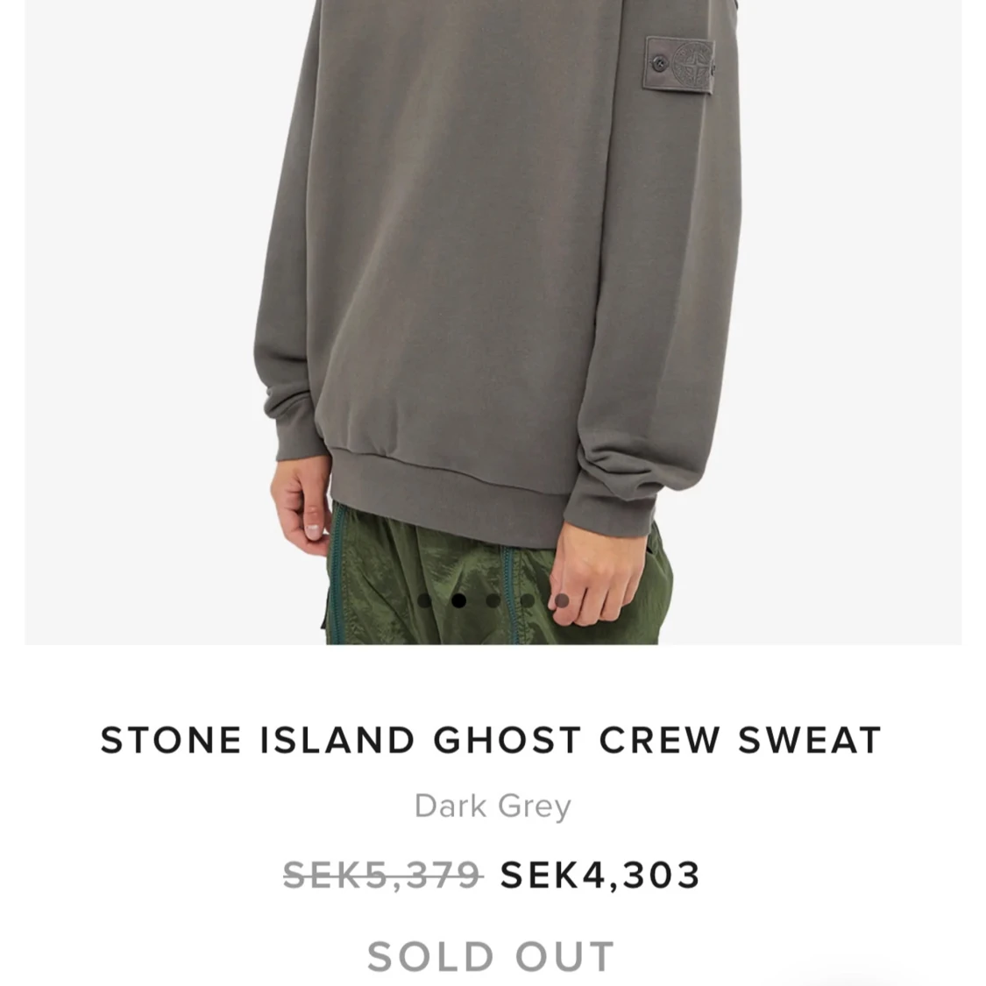Click the button on the sleeve badge
The height and width of the screenshot is (986, 986).
point(659,63)
